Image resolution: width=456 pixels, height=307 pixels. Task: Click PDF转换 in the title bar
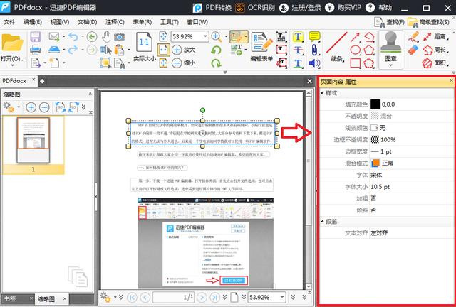(212, 8)
